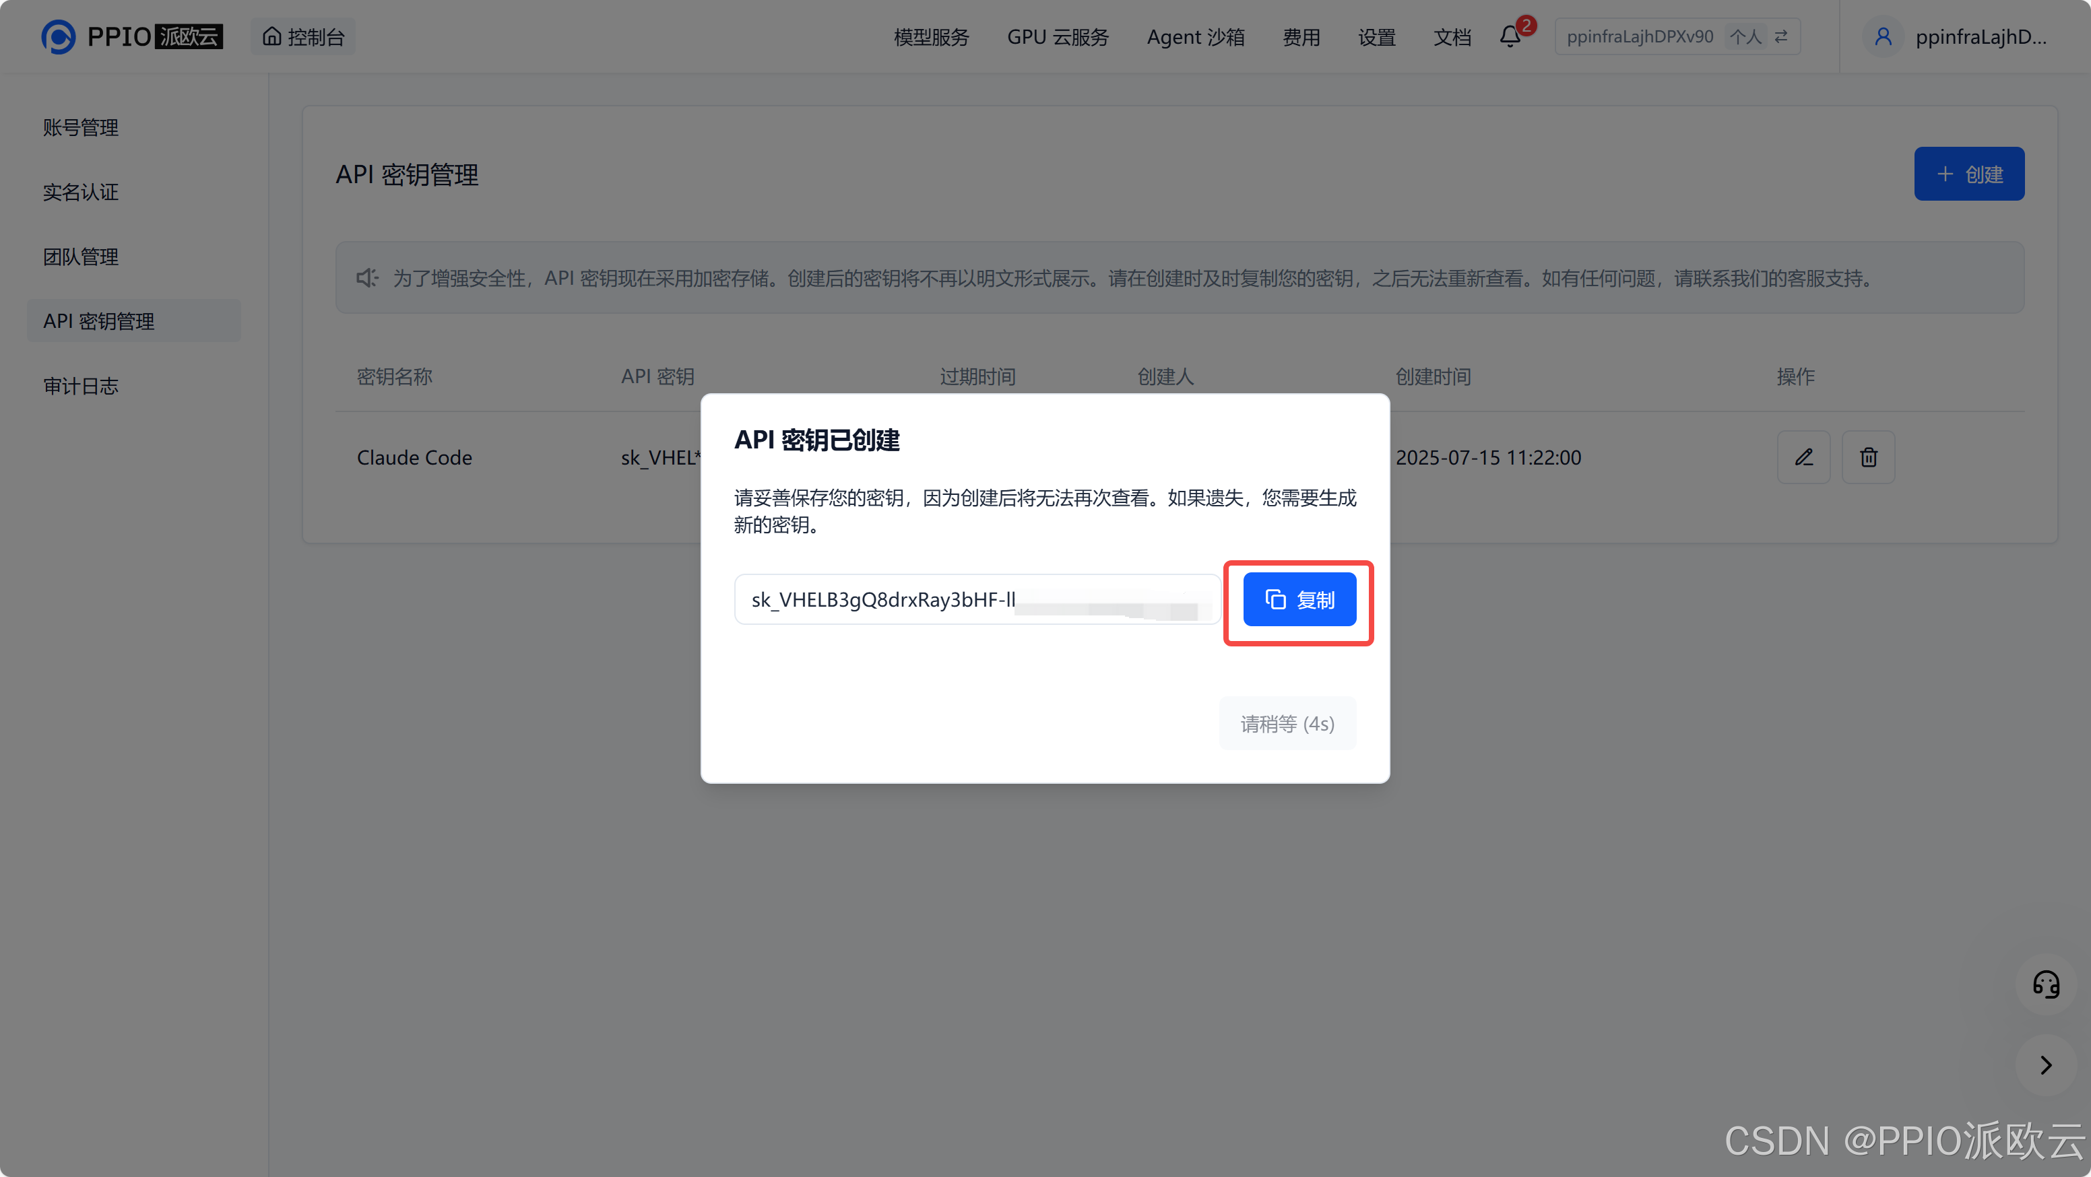
Task: Click the account switch arrows icon
Action: pos(1781,36)
